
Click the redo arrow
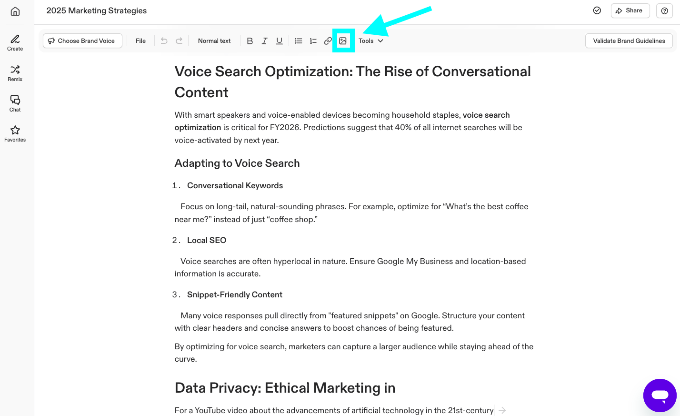[x=179, y=41]
